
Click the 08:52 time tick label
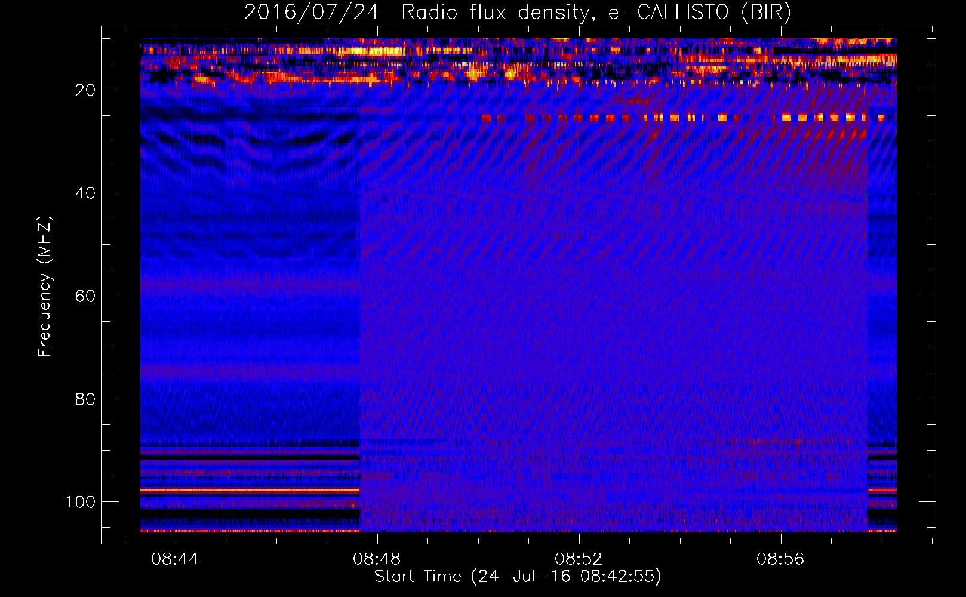579,559
